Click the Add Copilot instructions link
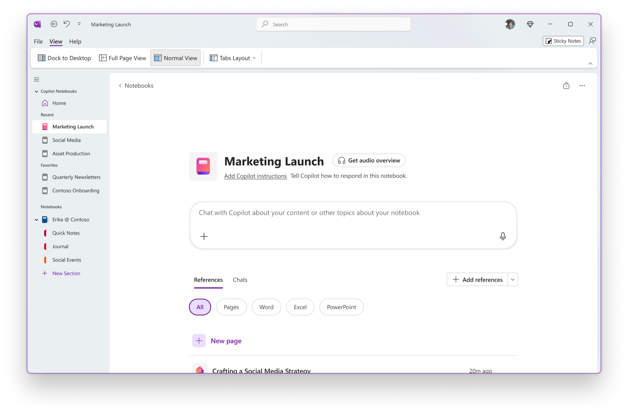The height and width of the screenshot is (414, 628). [x=255, y=176]
